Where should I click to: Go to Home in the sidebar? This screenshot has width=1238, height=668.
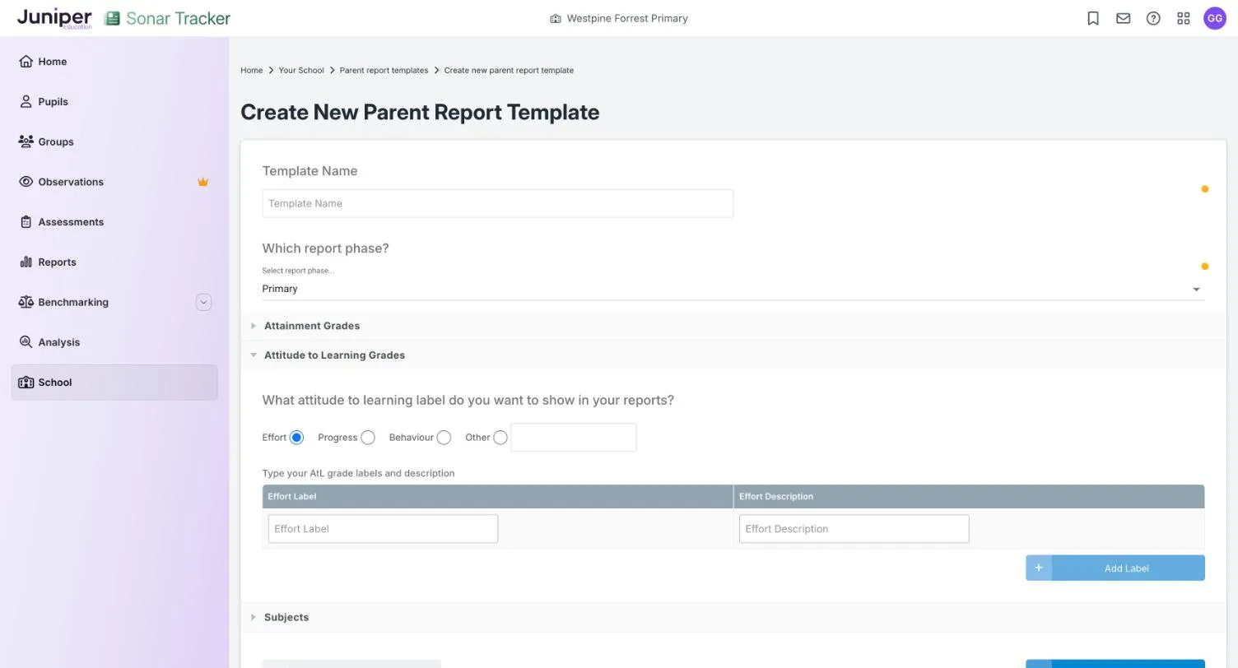(114, 62)
